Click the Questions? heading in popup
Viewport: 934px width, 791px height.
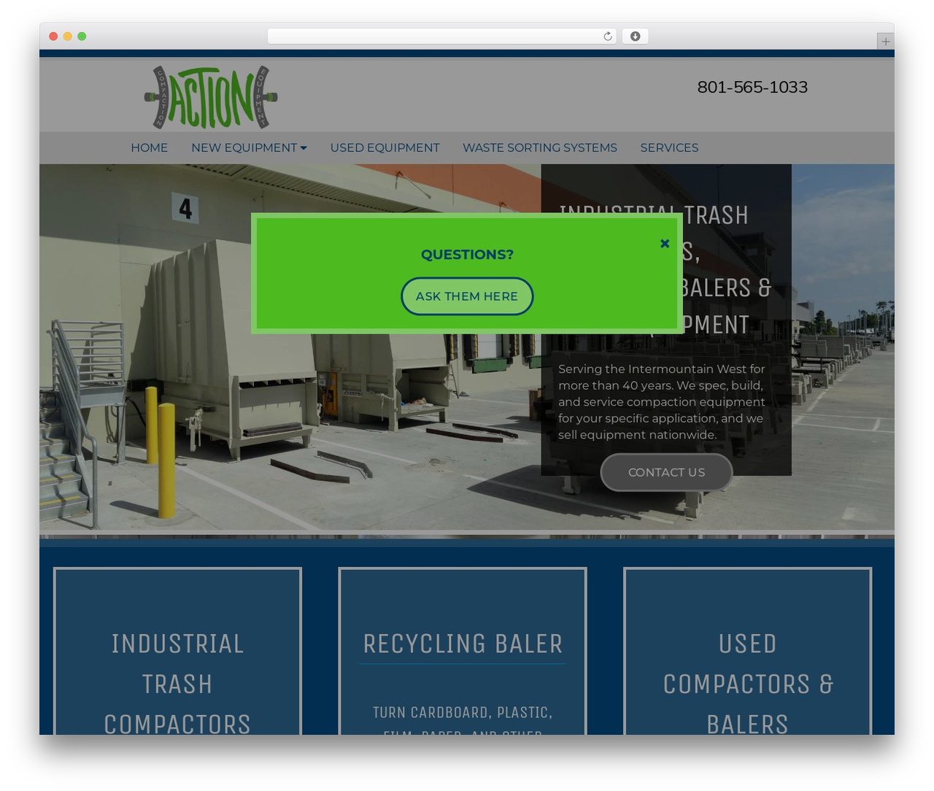(x=467, y=255)
